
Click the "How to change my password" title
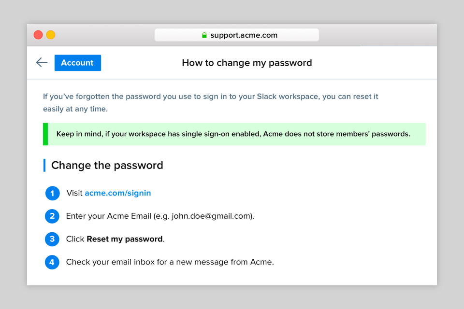coord(247,63)
